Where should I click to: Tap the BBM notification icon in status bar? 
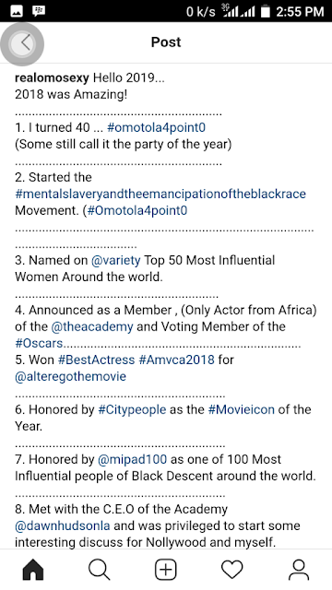39,11
